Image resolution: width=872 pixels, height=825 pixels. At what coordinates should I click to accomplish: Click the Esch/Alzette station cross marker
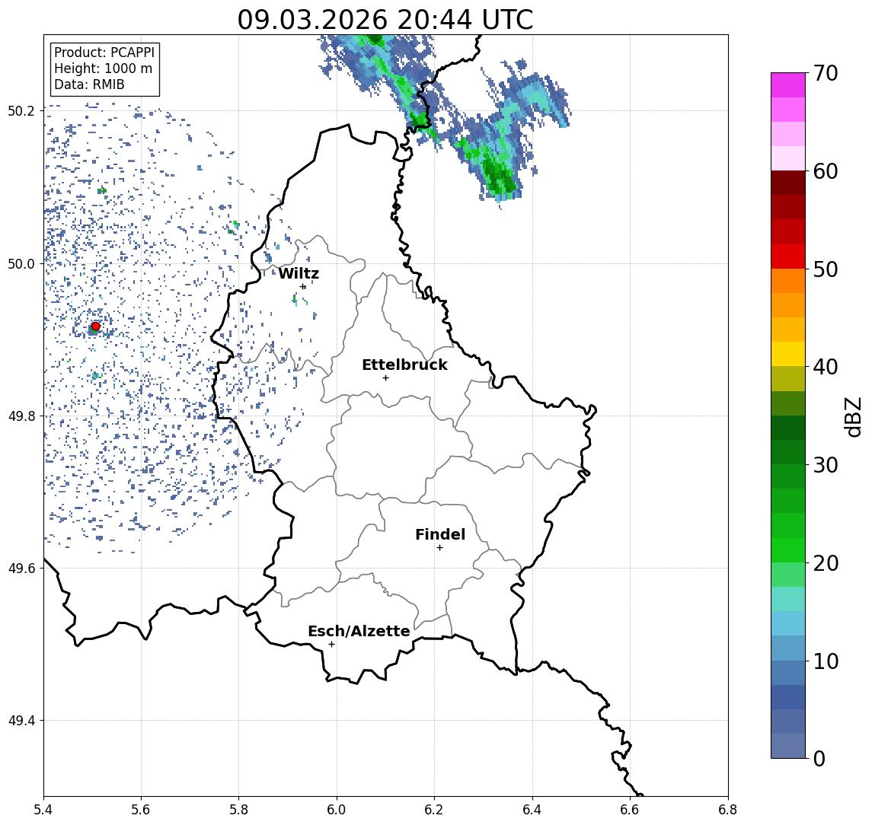[x=332, y=645]
